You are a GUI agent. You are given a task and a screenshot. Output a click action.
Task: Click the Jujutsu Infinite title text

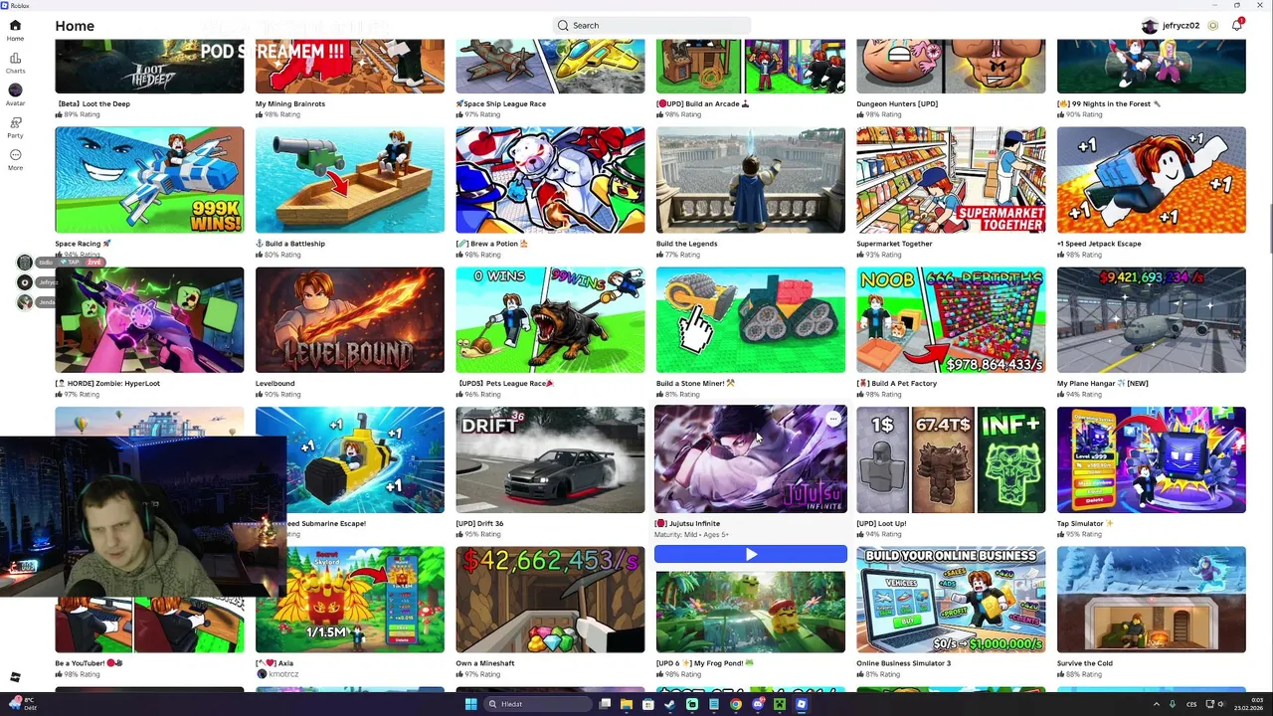pos(688,523)
